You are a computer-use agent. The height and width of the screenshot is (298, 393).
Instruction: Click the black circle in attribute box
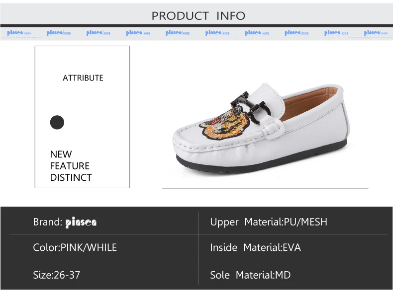coord(57,122)
